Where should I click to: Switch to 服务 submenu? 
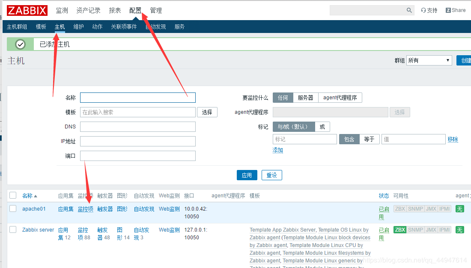tap(180, 27)
